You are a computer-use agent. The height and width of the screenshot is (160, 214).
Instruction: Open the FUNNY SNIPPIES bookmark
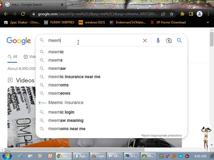pyautogui.click(x=59, y=22)
